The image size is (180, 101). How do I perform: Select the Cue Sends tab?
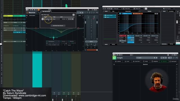click(x=171, y=11)
